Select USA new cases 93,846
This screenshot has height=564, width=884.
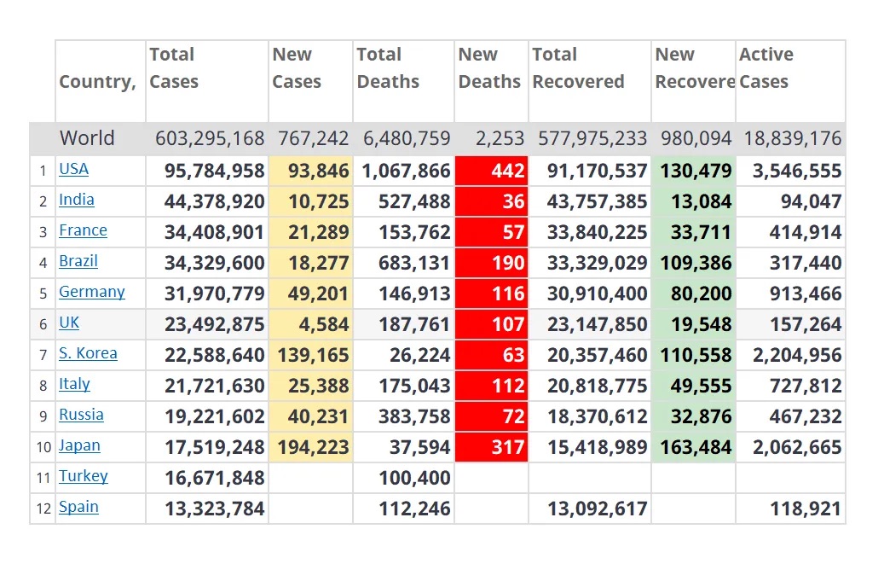(319, 171)
